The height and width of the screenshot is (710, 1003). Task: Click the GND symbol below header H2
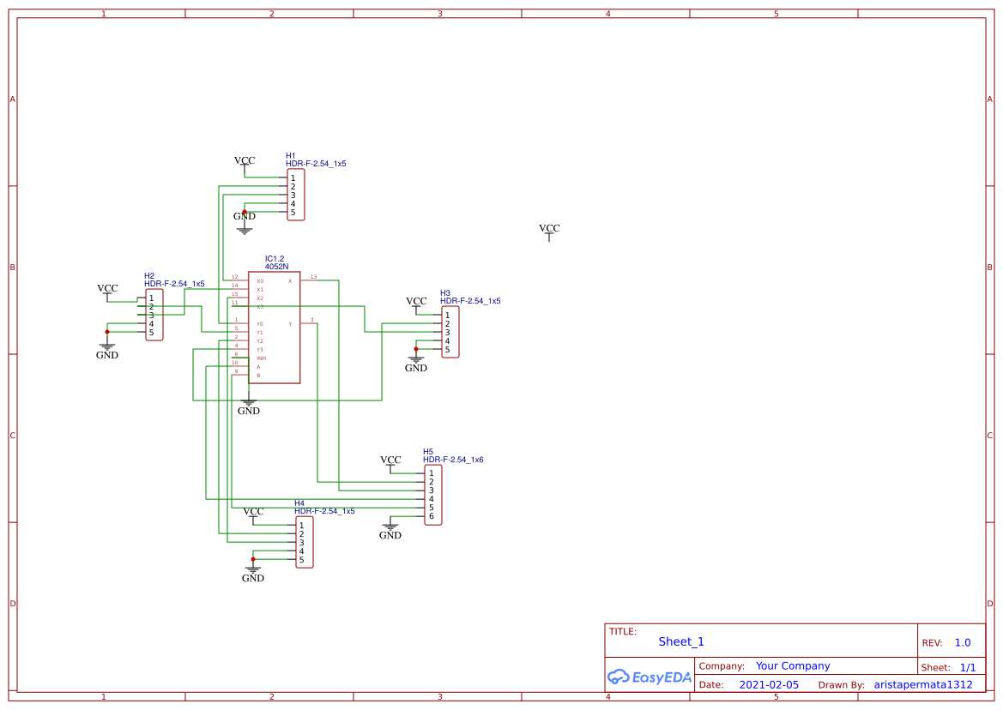click(107, 349)
